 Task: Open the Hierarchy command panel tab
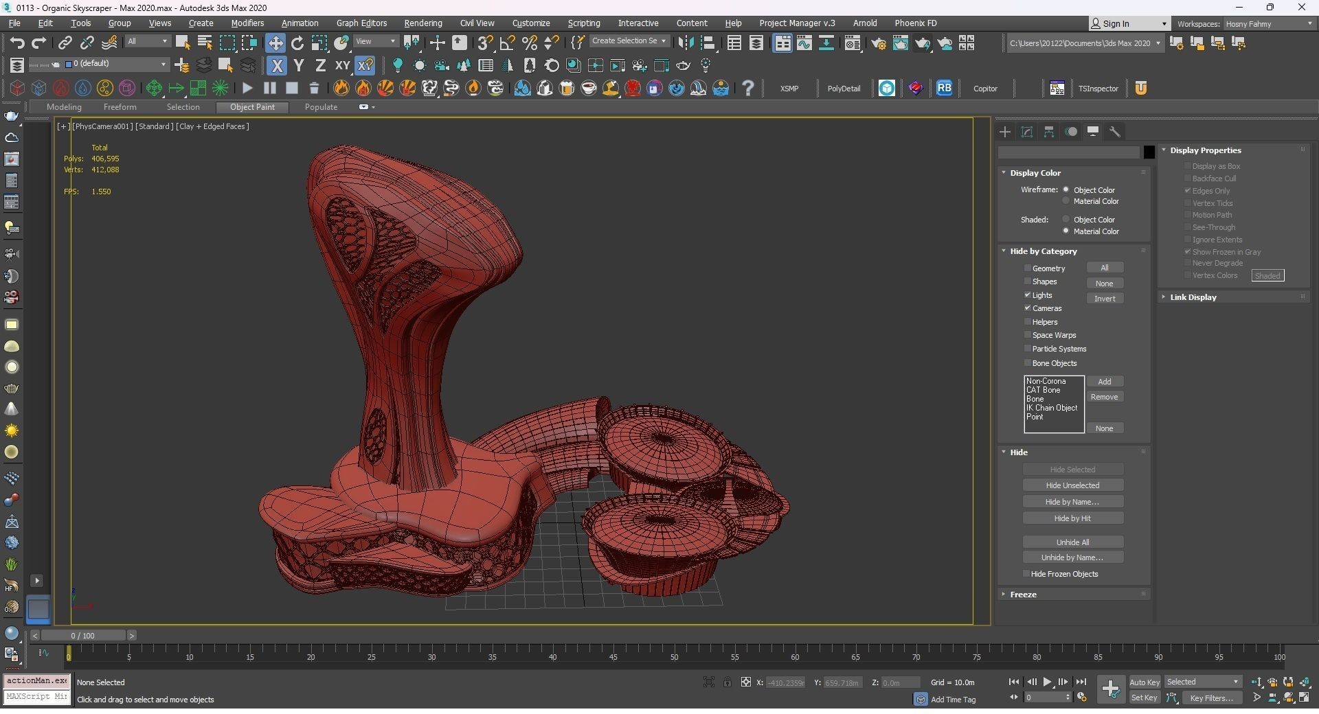click(1049, 132)
